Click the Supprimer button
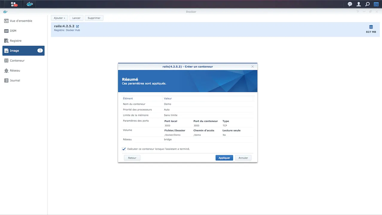The width and height of the screenshot is (382, 215). point(94,18)
